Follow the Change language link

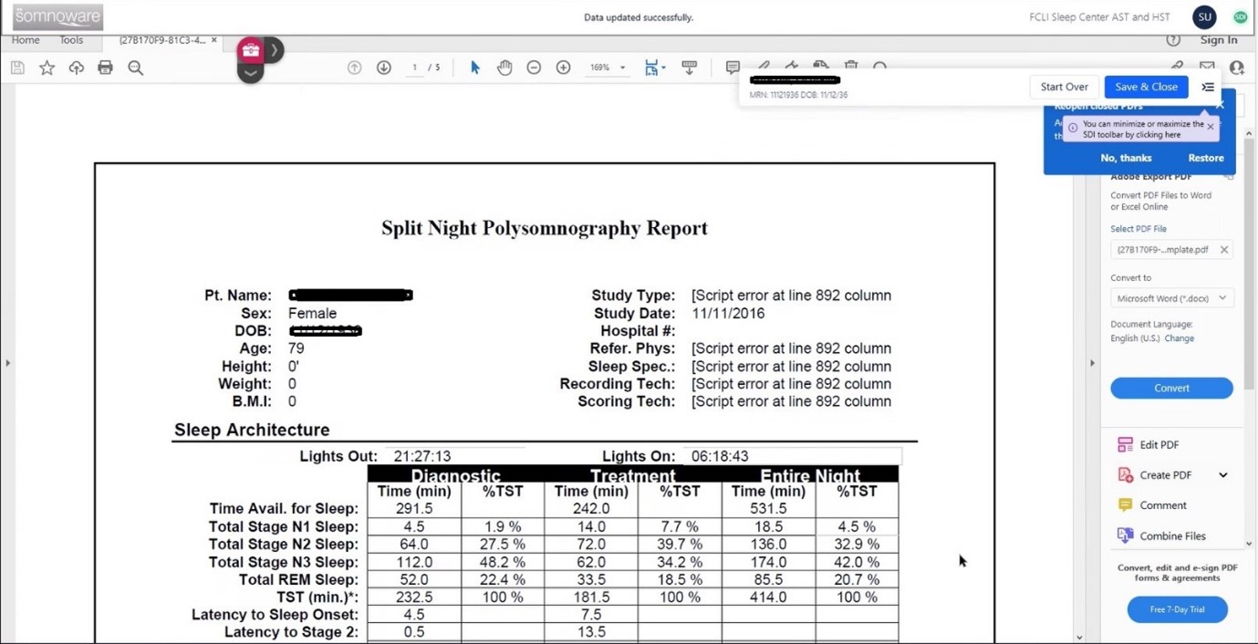(1179, 338)
